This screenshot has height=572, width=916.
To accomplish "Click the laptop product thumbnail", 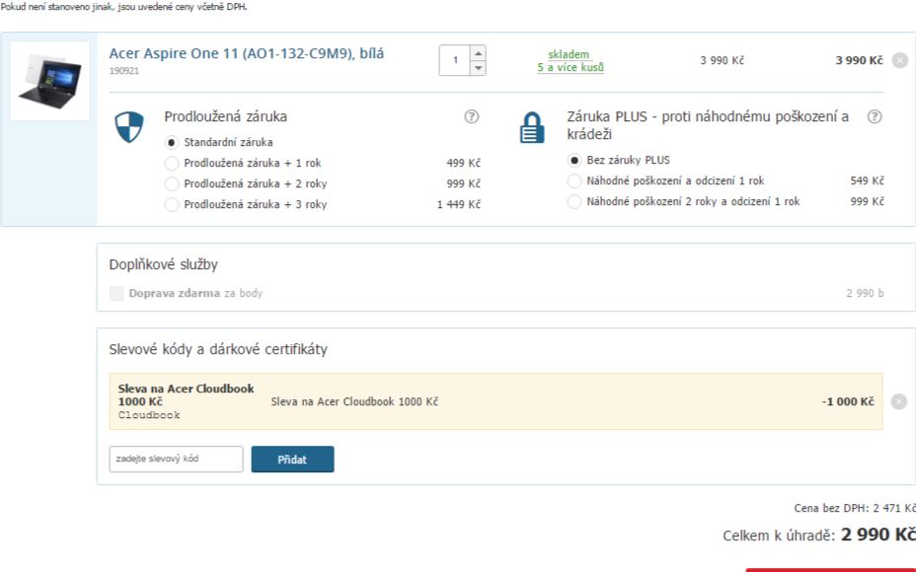I will [49, 81].
